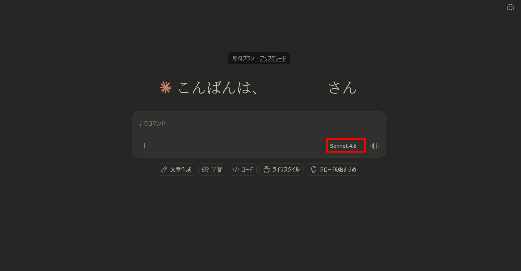Expand the chevron beside Sonnet 4.6

point(360,146)
